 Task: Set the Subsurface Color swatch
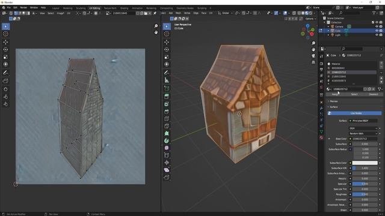pos(365,163)
